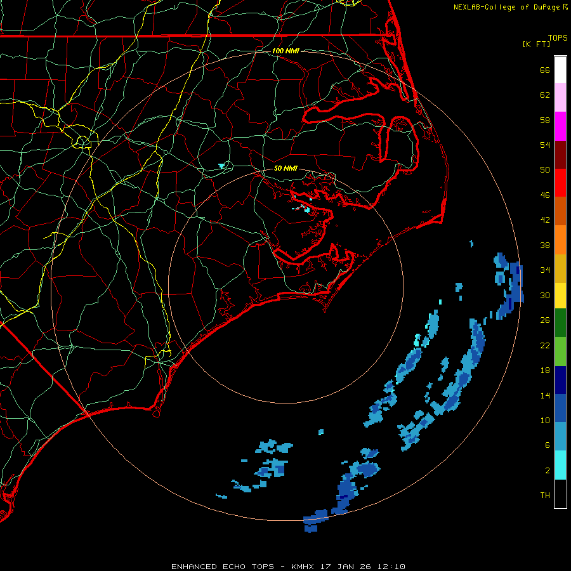Click the legend value 66

[545, 70]
